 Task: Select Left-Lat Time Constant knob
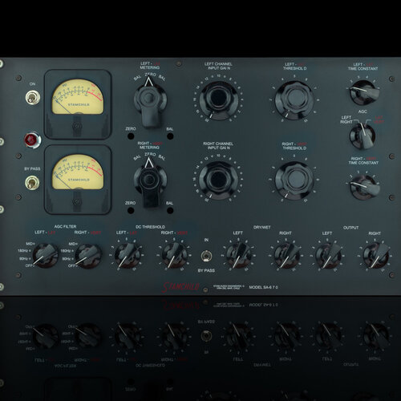pos(364,92)
